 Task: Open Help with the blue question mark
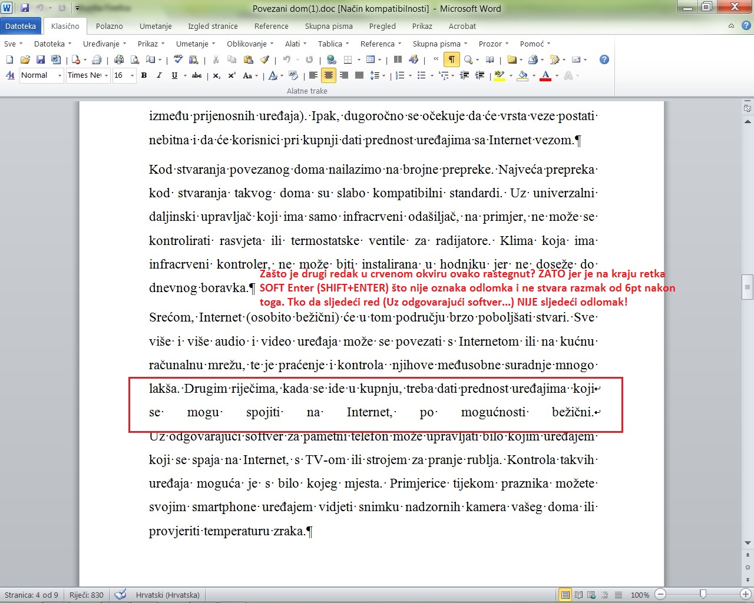click(x=604, y=59)
